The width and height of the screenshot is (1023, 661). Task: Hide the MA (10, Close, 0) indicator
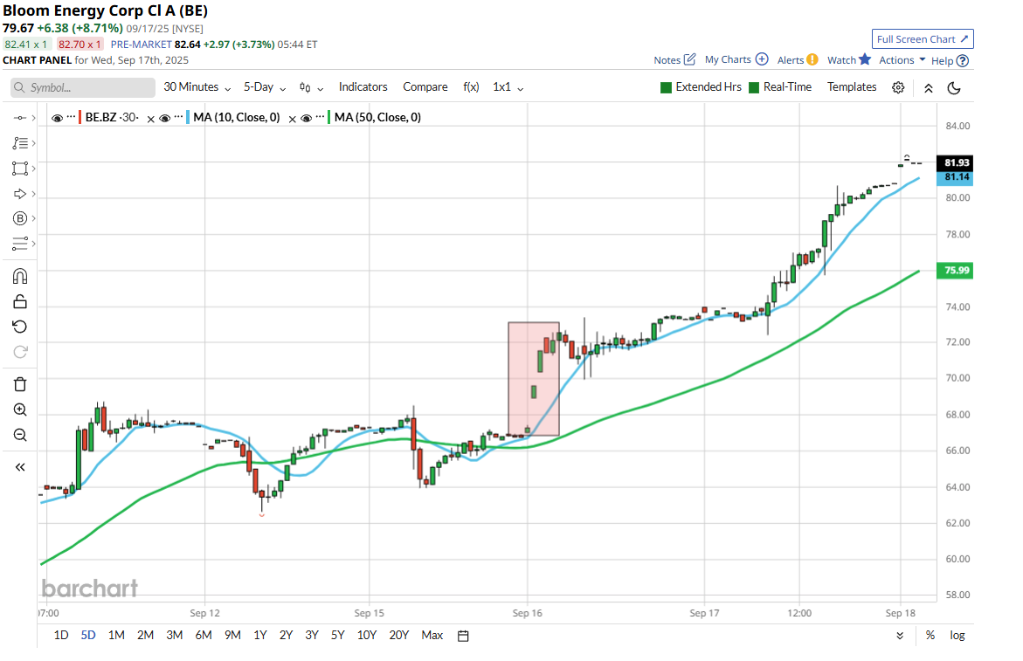pos(166,116)
